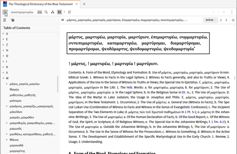Expand the Δ section in contents

coord(3,34)
